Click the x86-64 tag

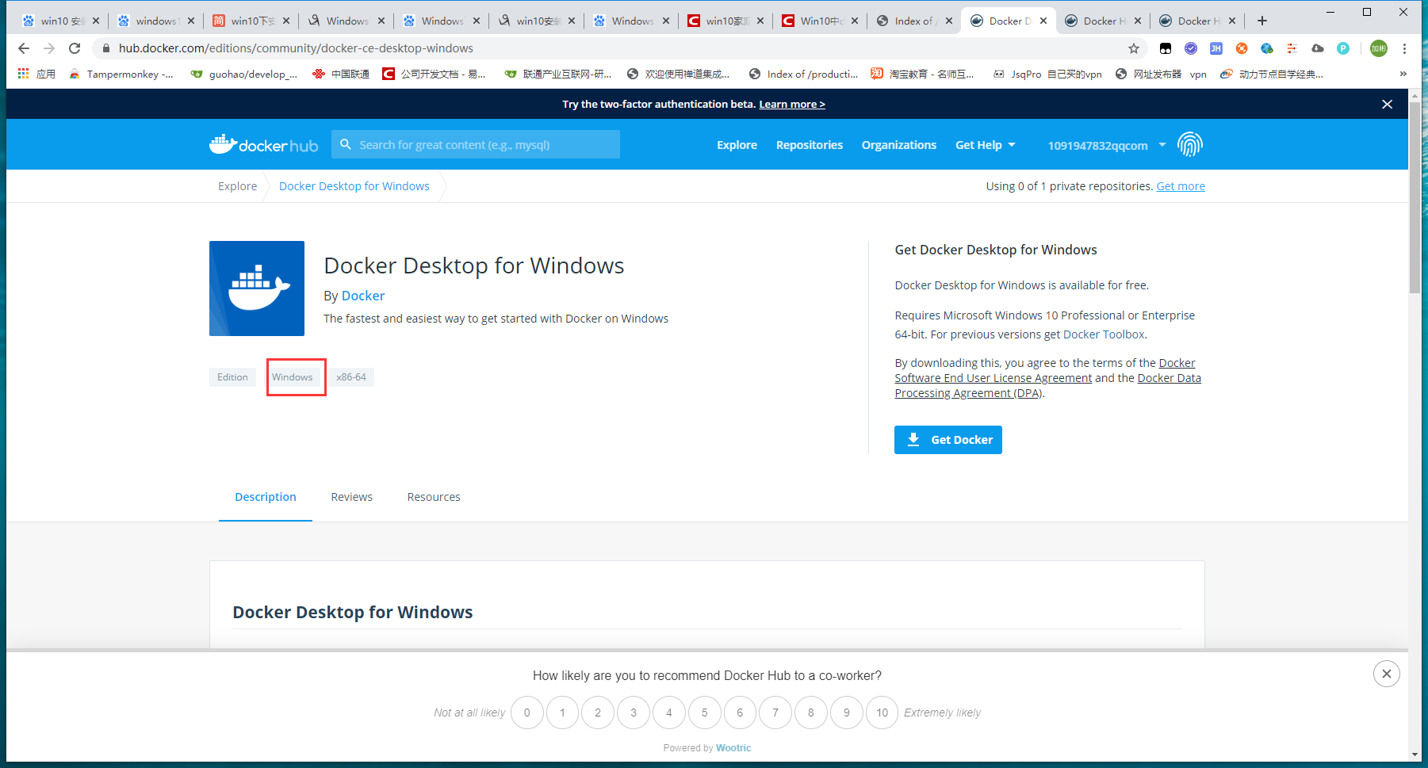[x=351, y=377]
